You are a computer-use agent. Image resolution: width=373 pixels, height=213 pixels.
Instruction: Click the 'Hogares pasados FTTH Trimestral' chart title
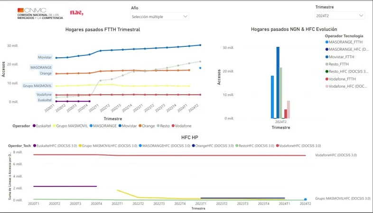pyautogui.click(x=102, y=29)
